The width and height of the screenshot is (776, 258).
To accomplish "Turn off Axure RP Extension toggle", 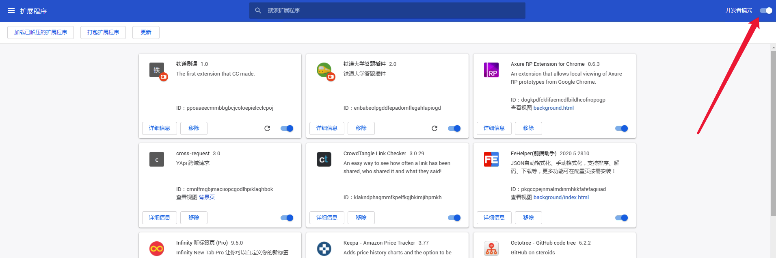I will point(621,128).
